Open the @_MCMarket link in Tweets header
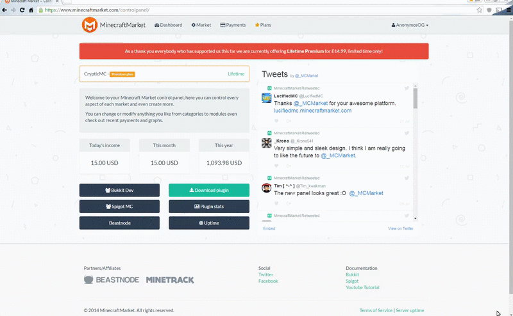The height and width of the screenshot is (316, 513). [307, 75]
